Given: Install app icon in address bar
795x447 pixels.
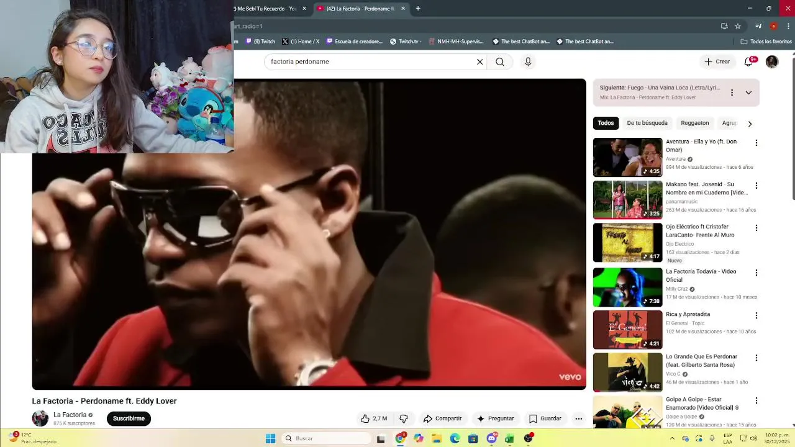Looking at the screenshot, I should point(724,26).
